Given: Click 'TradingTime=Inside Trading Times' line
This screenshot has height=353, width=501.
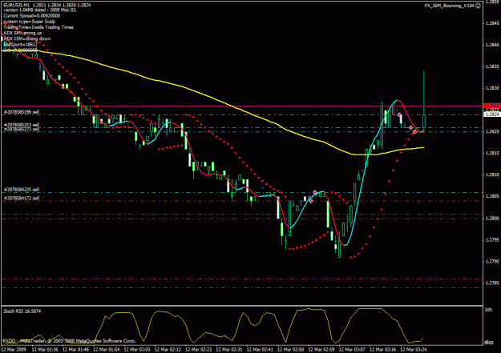Looking at the screenshot, I should point(38,27).
